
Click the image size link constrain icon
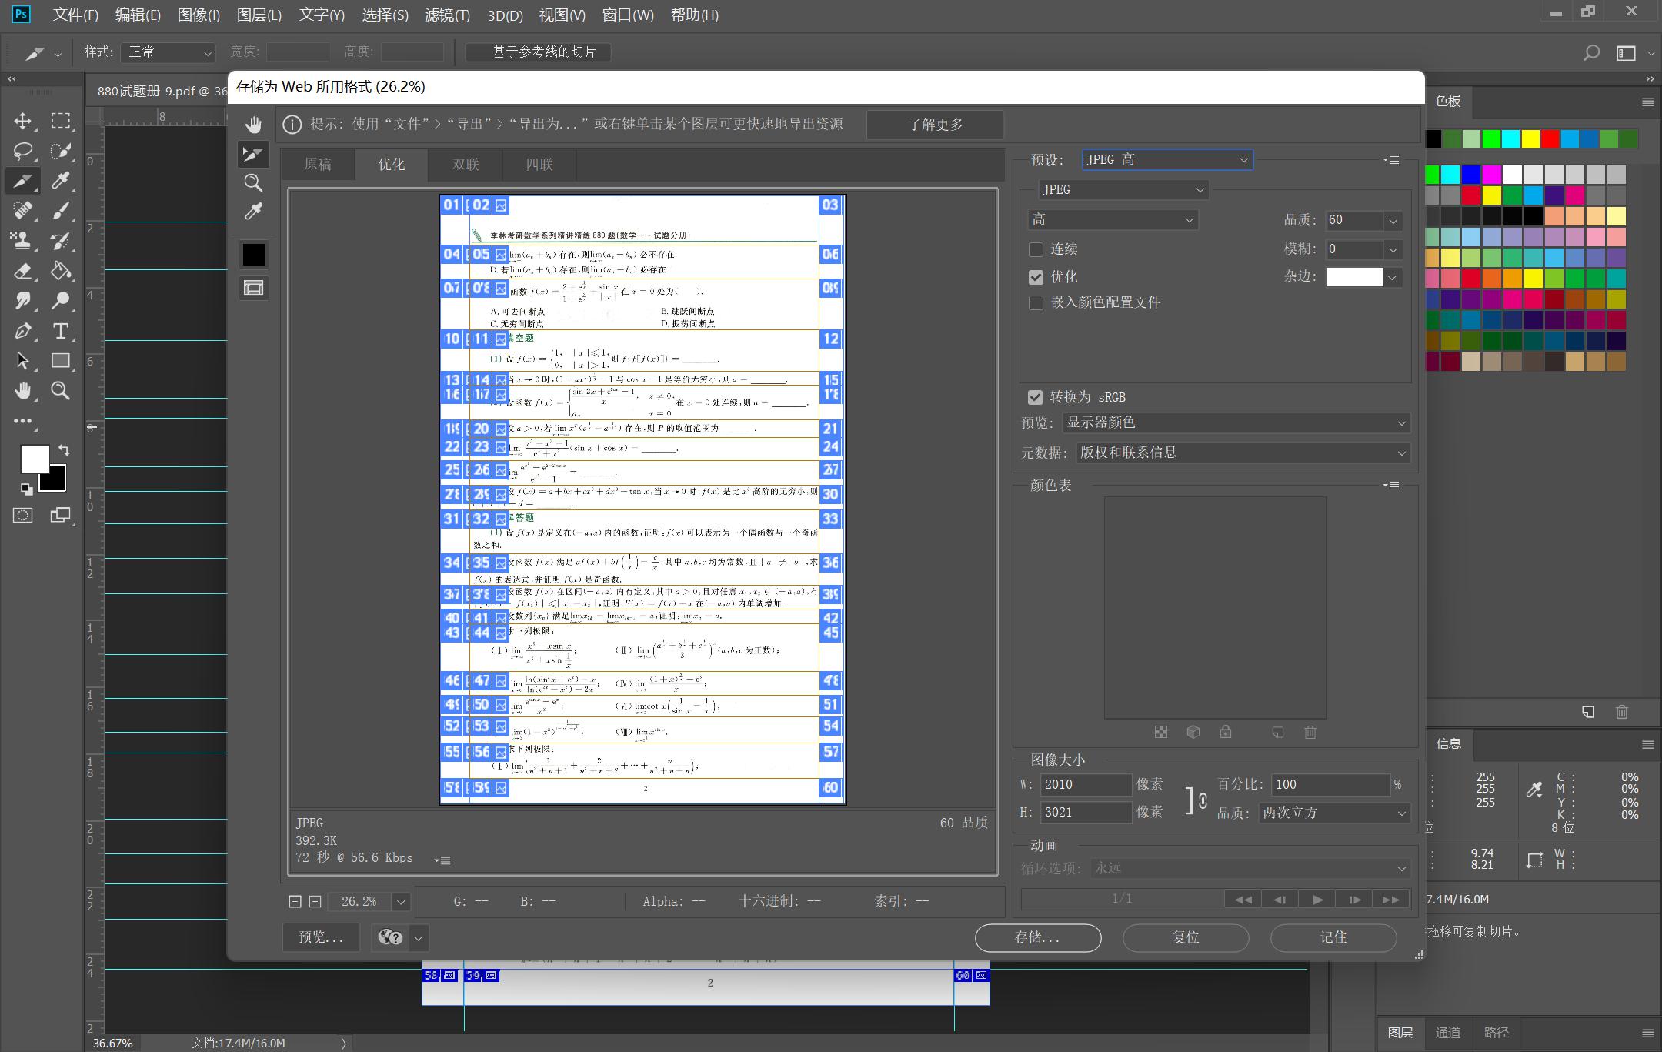tap(1201, 800)
